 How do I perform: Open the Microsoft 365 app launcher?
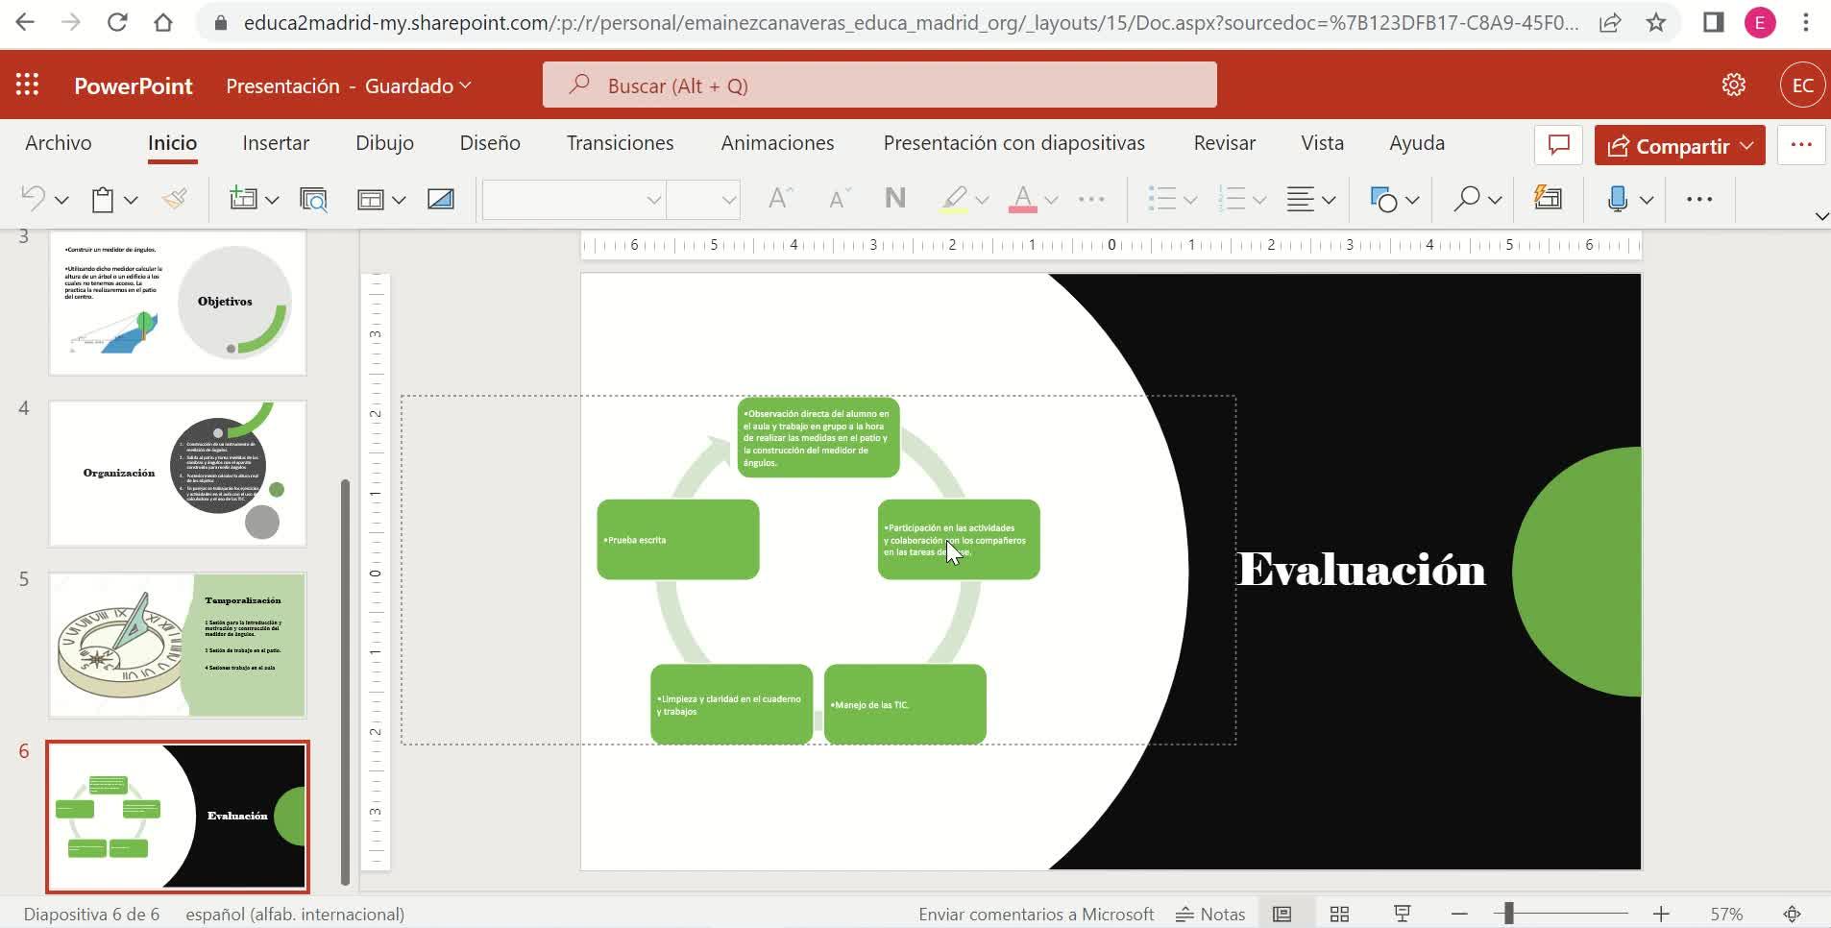click(27, 85)
